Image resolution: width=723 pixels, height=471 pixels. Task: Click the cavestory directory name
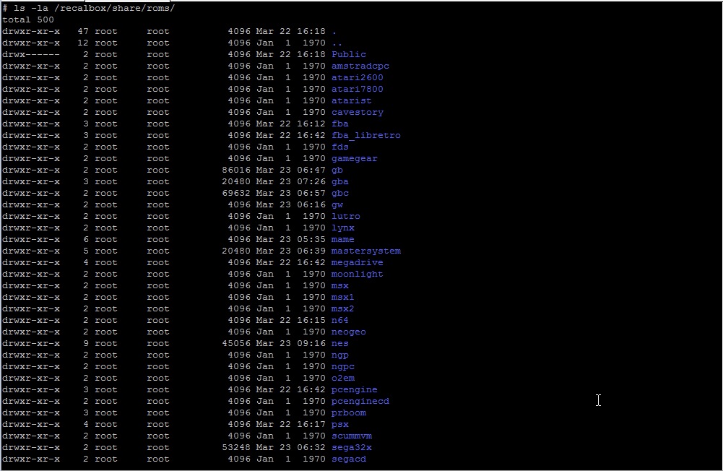[x=358, y=112]
